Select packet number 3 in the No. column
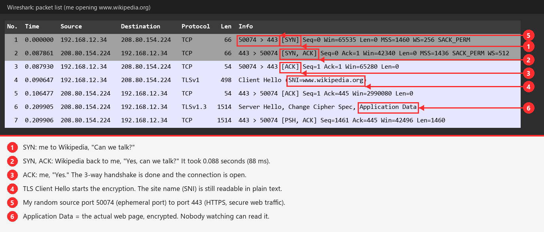 16,67
